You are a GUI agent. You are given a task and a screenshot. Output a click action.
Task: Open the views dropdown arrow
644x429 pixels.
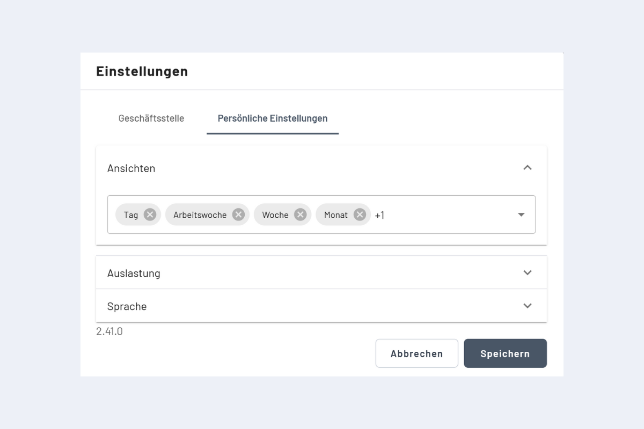click(521, 214)
